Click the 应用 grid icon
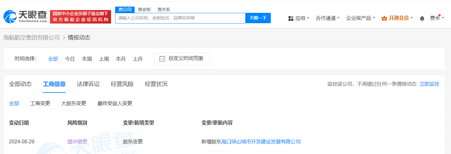This screenshot has width=451, height=154. pos(291,19)
